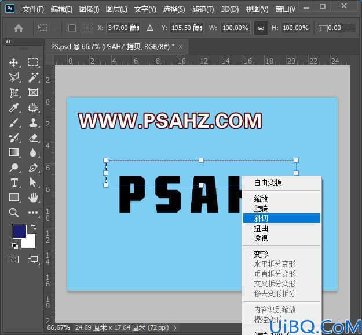Image resolution: width=362 pixels, height=335 pixels.
Task: Select the Zoom magnifier tool
Action: click(x=14, y=213)
